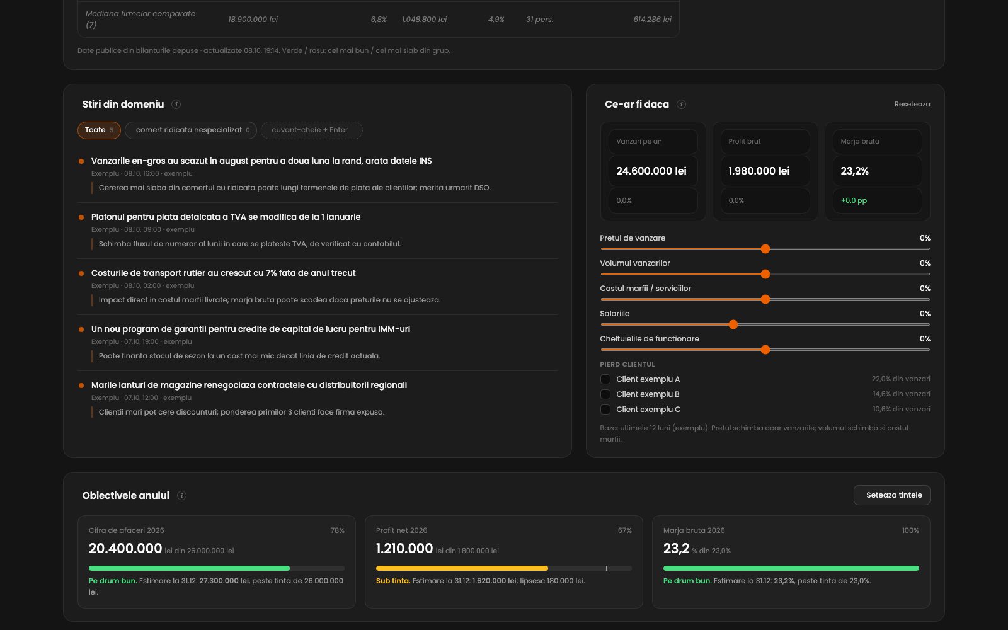The image size is (1008, 630).
Task: Select the Toate news filter tab
Action: (x=99, y=130)
